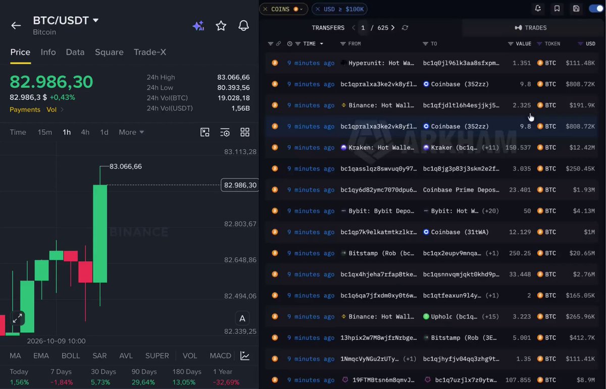Refresh the transfers list
Screen dimensions: 606x389
405,28
